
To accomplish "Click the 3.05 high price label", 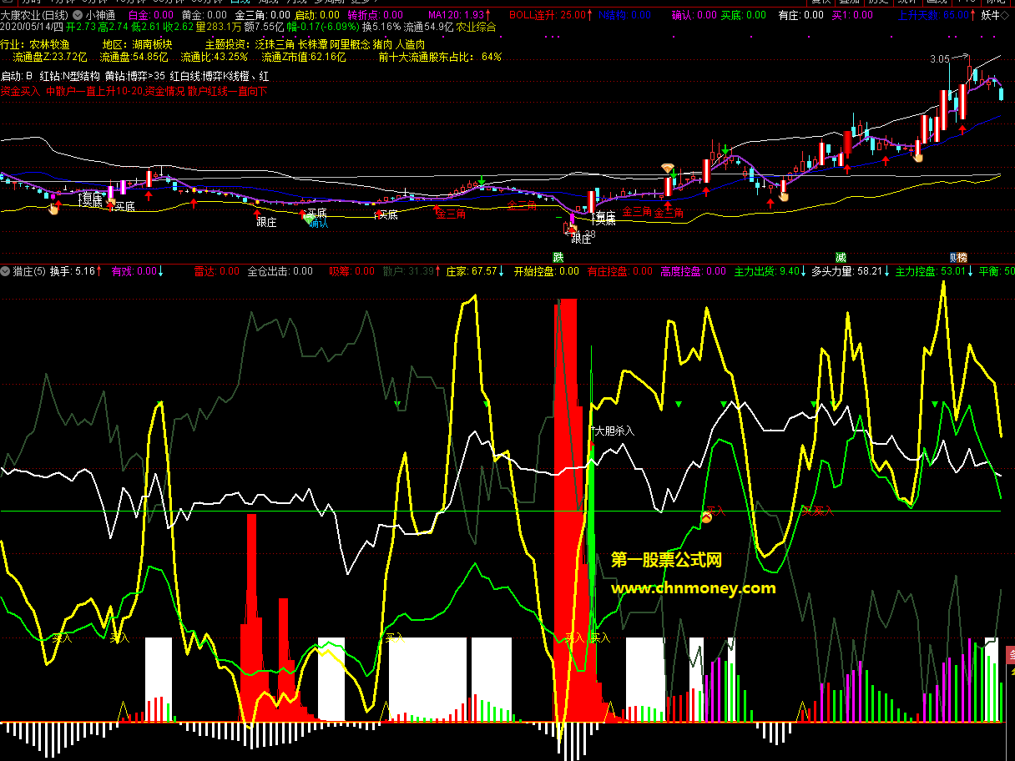I will pos(939,59).
